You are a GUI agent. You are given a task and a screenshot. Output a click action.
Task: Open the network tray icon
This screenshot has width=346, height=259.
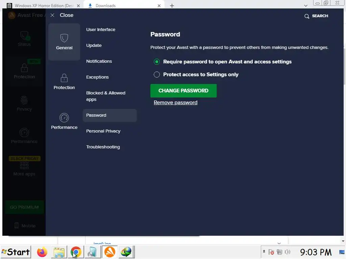point(279,252)
